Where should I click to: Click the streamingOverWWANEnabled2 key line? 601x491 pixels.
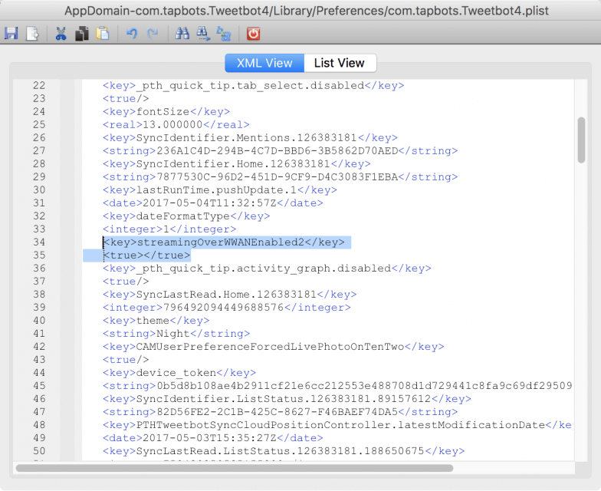(224, 242)
